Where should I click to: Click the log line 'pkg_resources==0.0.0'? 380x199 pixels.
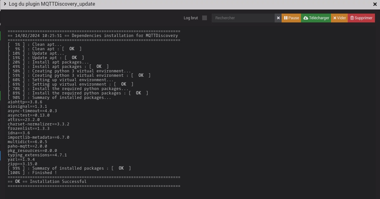[32, 151]
